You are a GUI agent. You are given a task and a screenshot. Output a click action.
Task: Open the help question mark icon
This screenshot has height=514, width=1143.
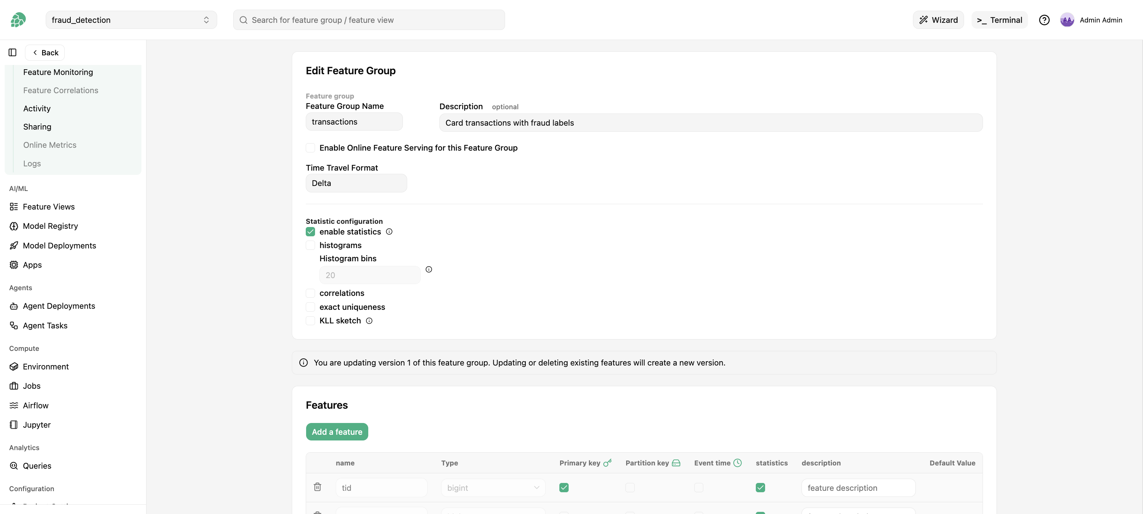[1044, 20]
